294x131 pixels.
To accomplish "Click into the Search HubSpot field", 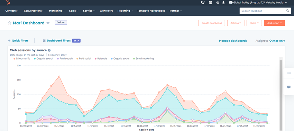I will (263, 11).
